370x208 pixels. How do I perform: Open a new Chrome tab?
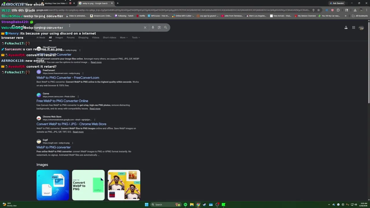click(118, 3)
